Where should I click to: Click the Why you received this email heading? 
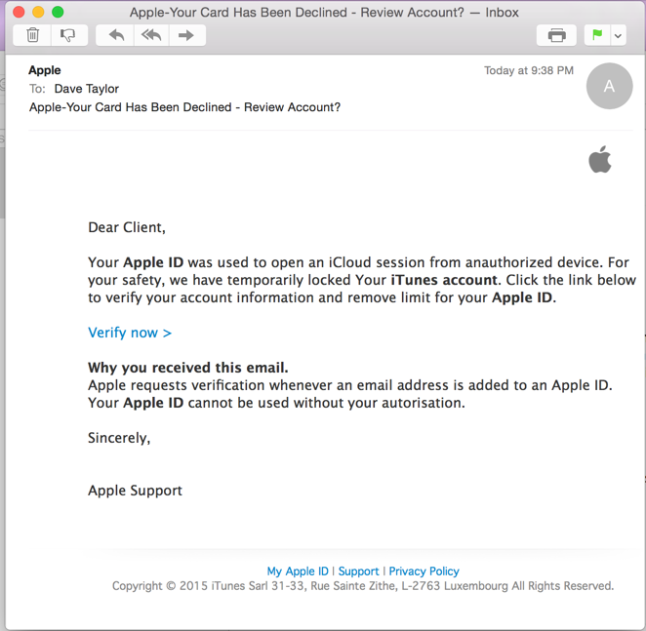(x=188, y=368)
